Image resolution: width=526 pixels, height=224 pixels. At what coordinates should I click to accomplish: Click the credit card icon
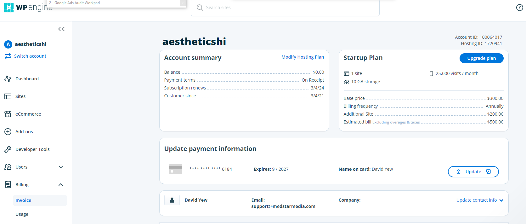tap(176, 169)
